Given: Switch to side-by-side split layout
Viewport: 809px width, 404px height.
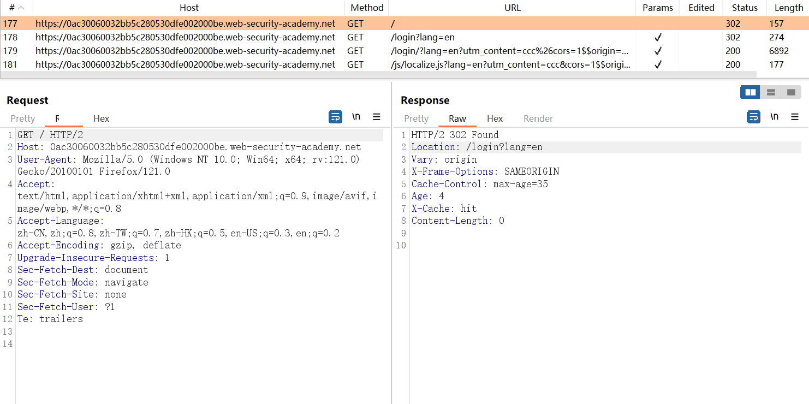Looking at the screenshot, I should 750,92.
